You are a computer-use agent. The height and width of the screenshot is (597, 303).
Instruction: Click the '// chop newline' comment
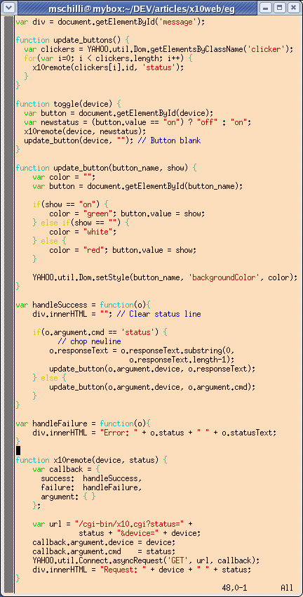click(89, 341)
